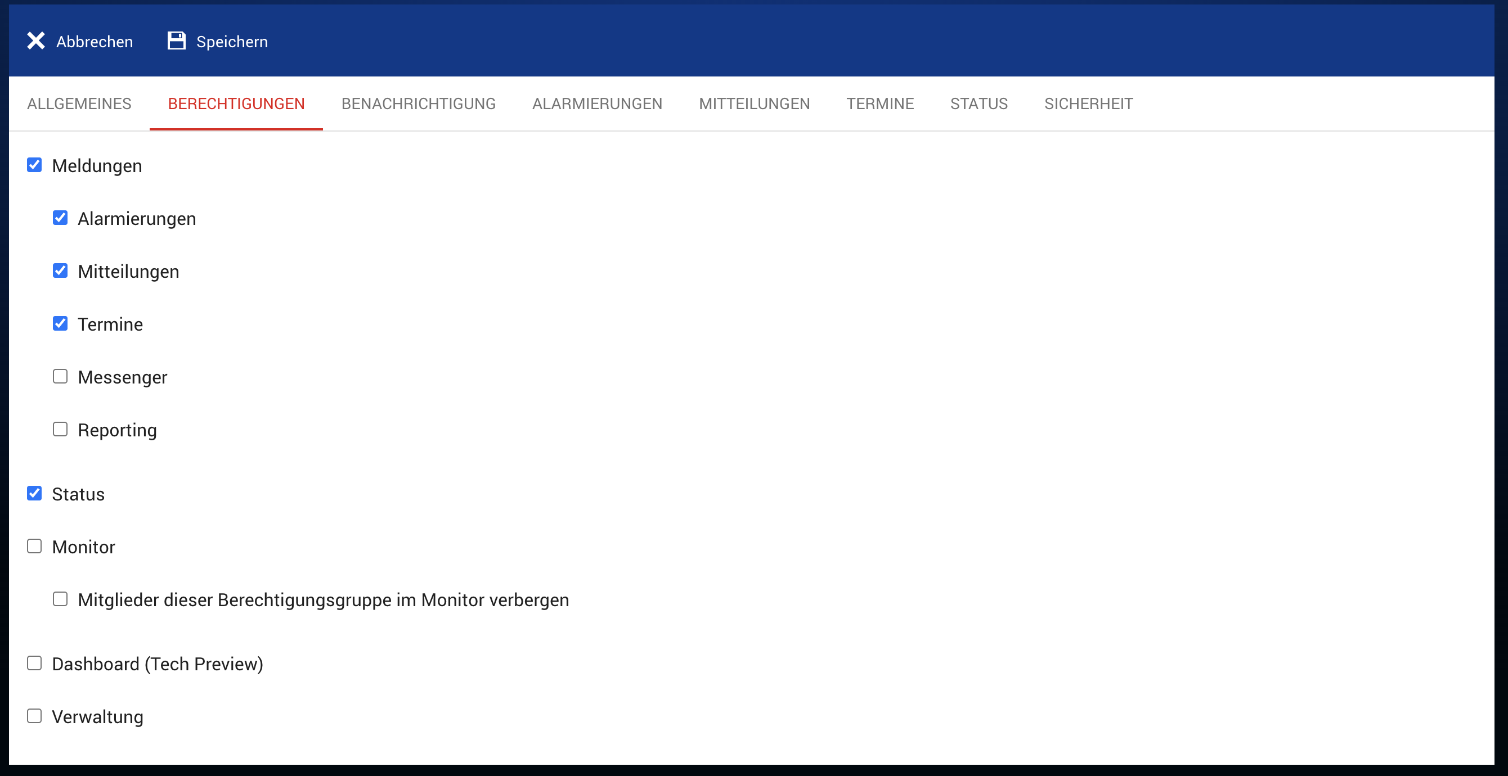Click the Abbrechen button label

[95, 42]
